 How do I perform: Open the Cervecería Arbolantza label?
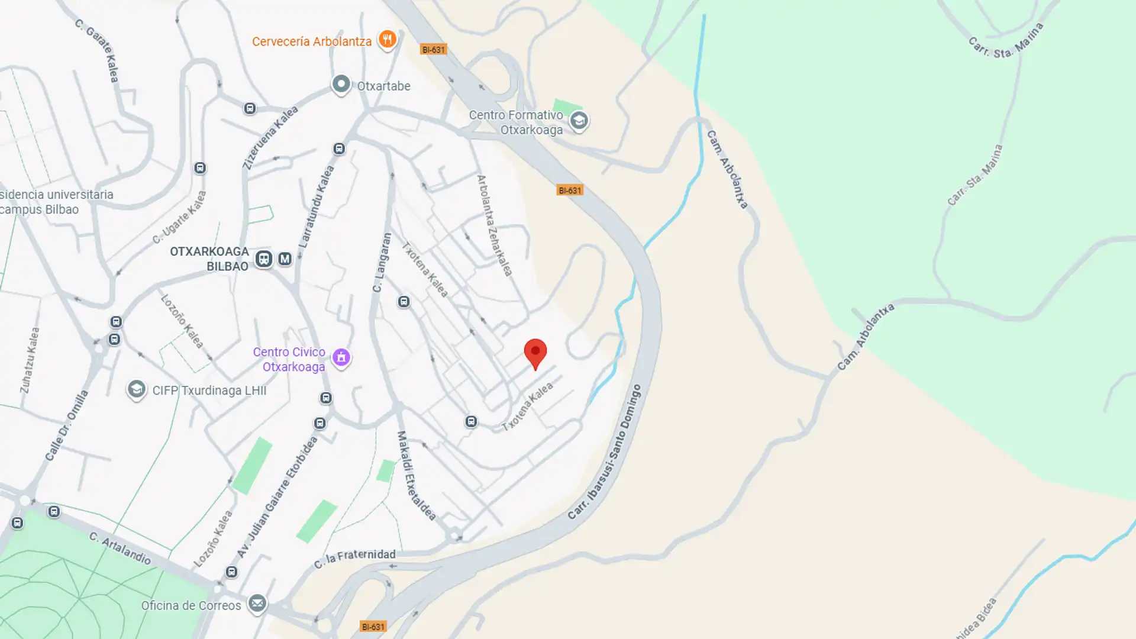pos(312,41)
